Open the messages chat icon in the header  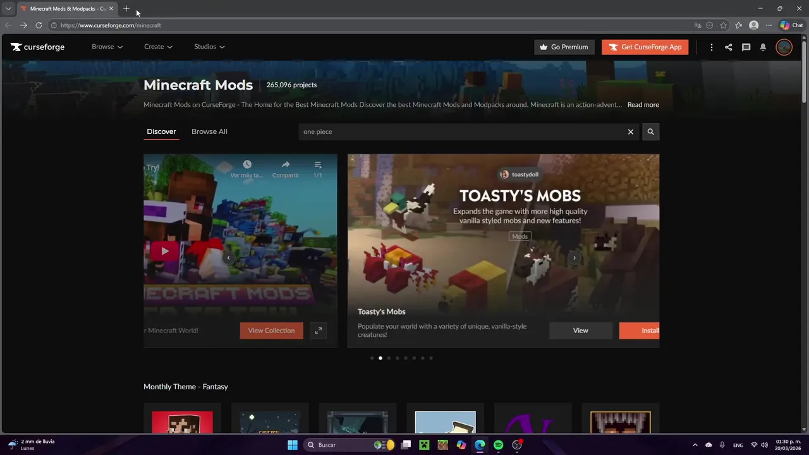pos(746,47)
